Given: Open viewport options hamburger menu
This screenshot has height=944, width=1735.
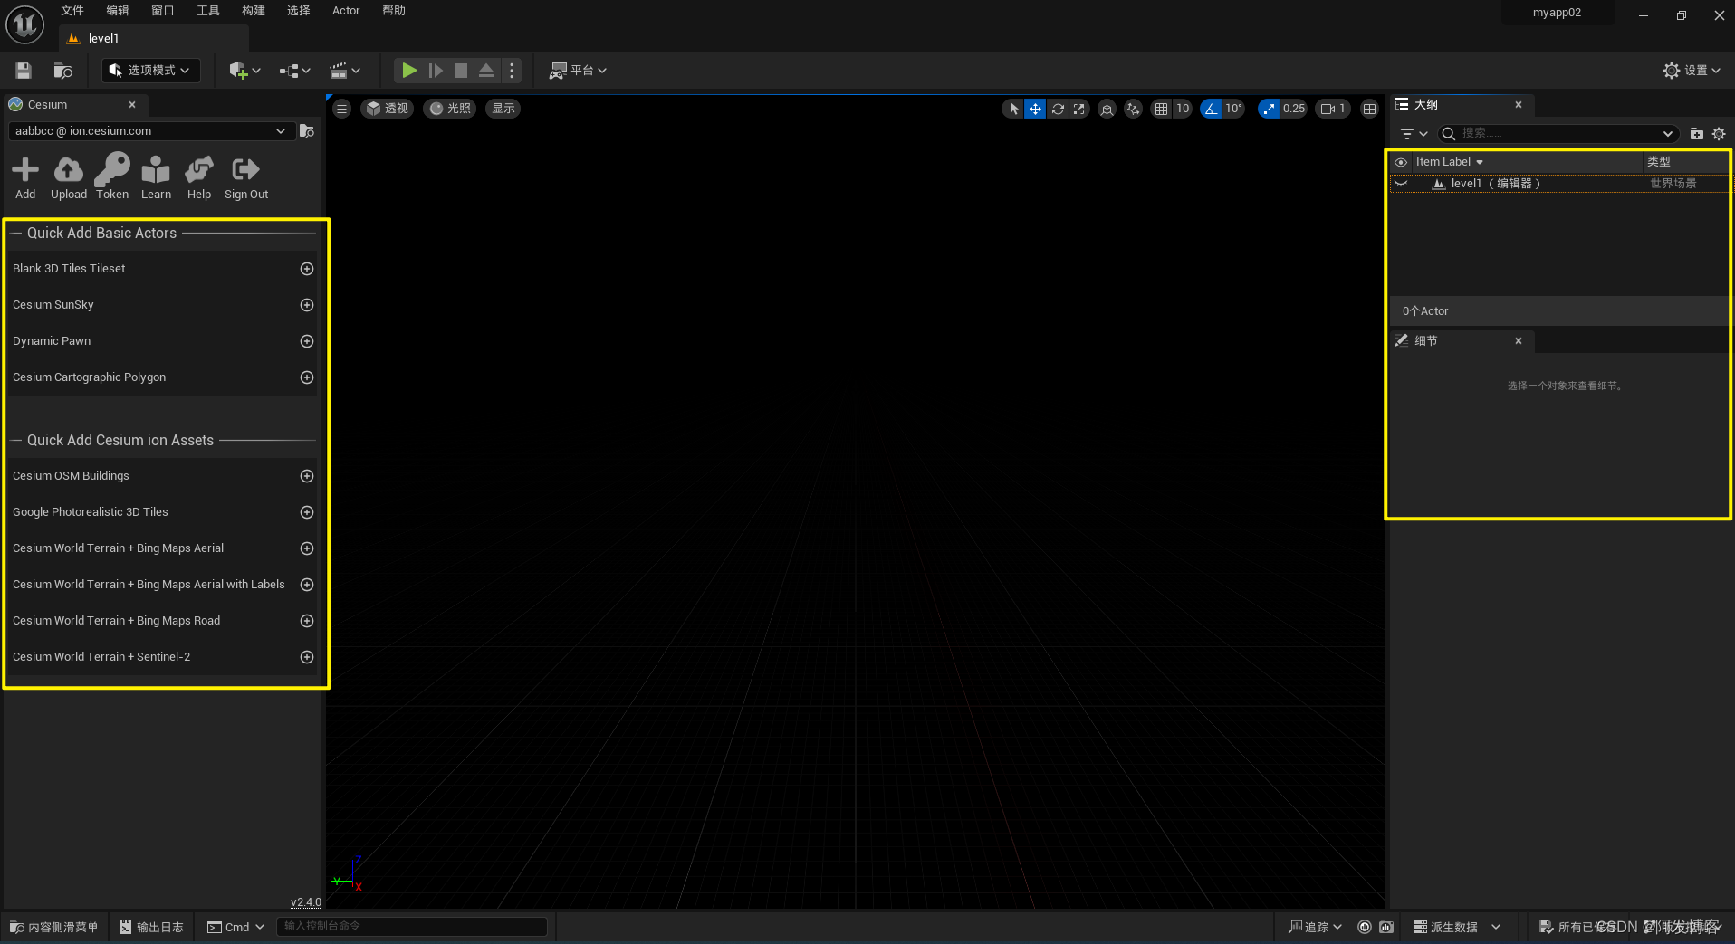Looking at the screenshot, I should (341, 109).
